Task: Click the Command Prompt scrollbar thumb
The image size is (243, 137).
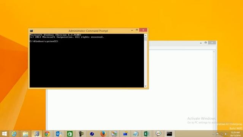Action: (145, 39)
